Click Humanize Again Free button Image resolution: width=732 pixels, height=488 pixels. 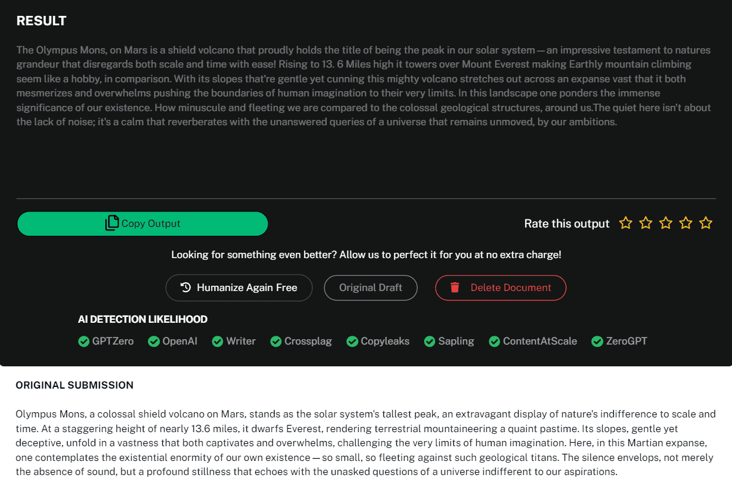(x=239, y=288)
